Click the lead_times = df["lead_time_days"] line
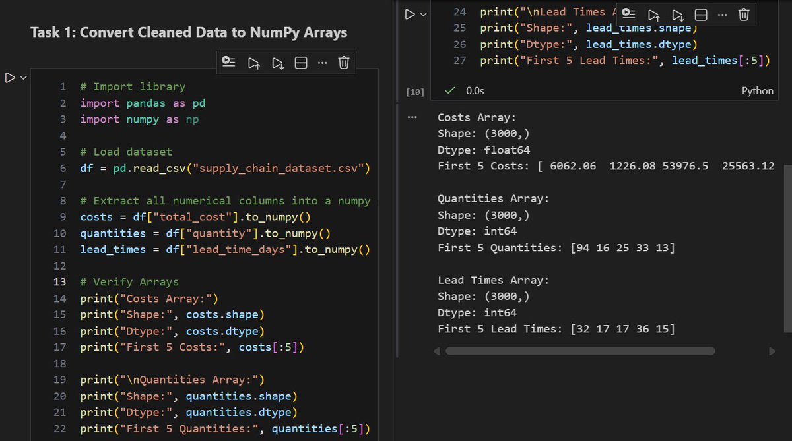Screen dimensions: 792x441 (225, 249)
